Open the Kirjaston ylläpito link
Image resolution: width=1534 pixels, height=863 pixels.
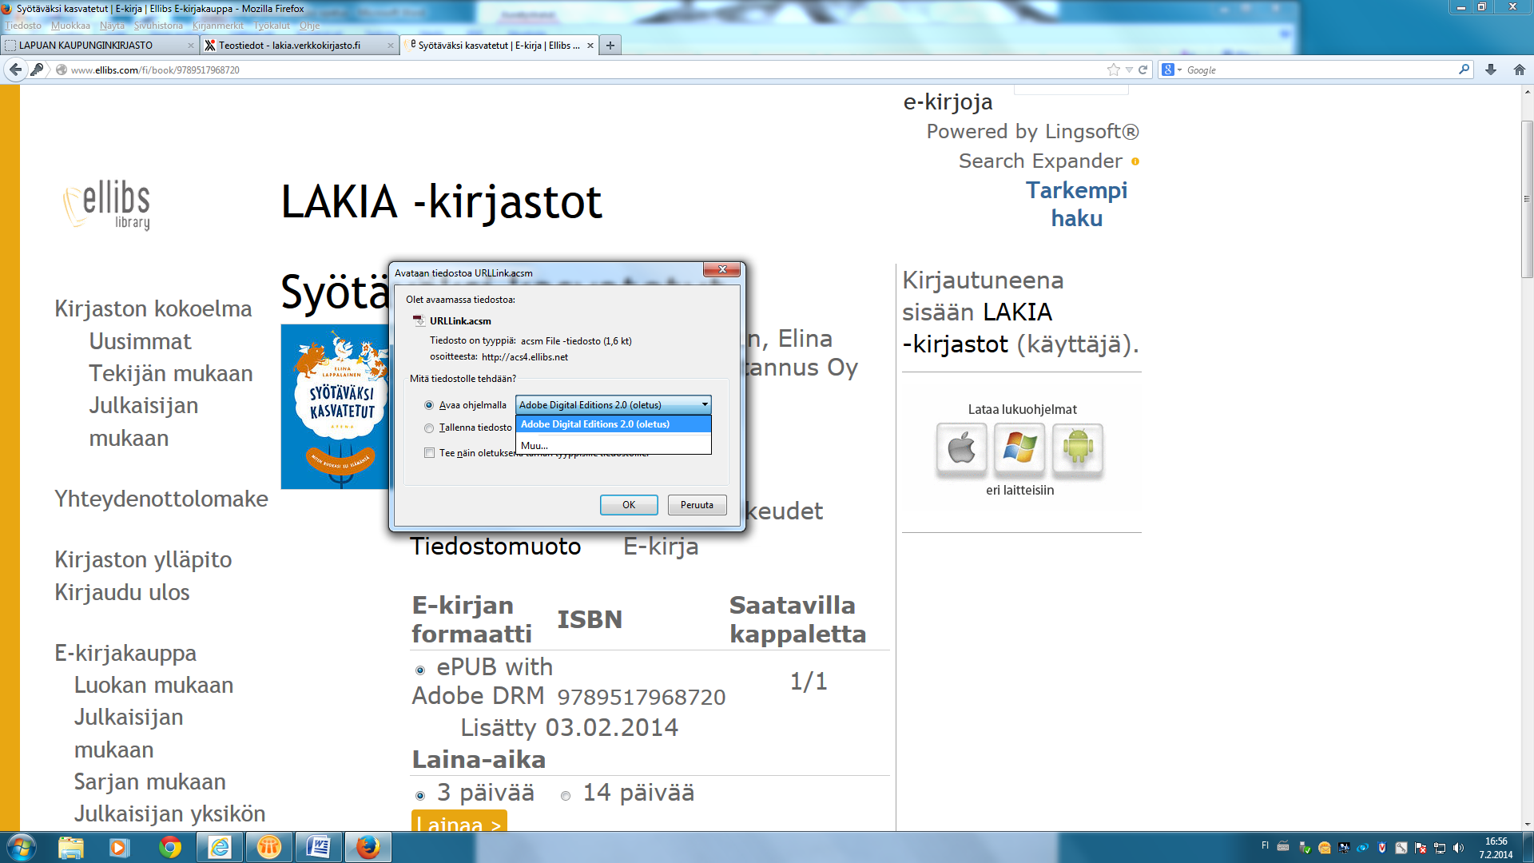(143, 560)
